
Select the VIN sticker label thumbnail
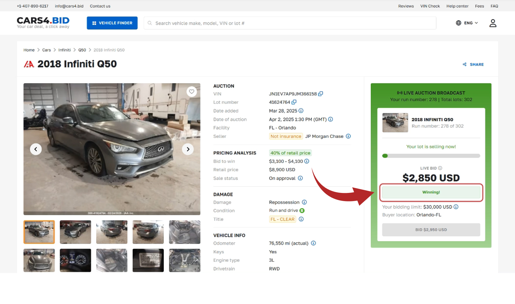pyautogui.click(x=148, y=260)
